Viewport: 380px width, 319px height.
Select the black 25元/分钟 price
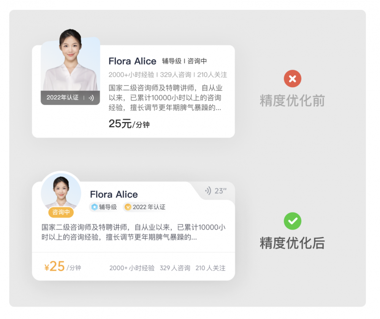(129, 124)
